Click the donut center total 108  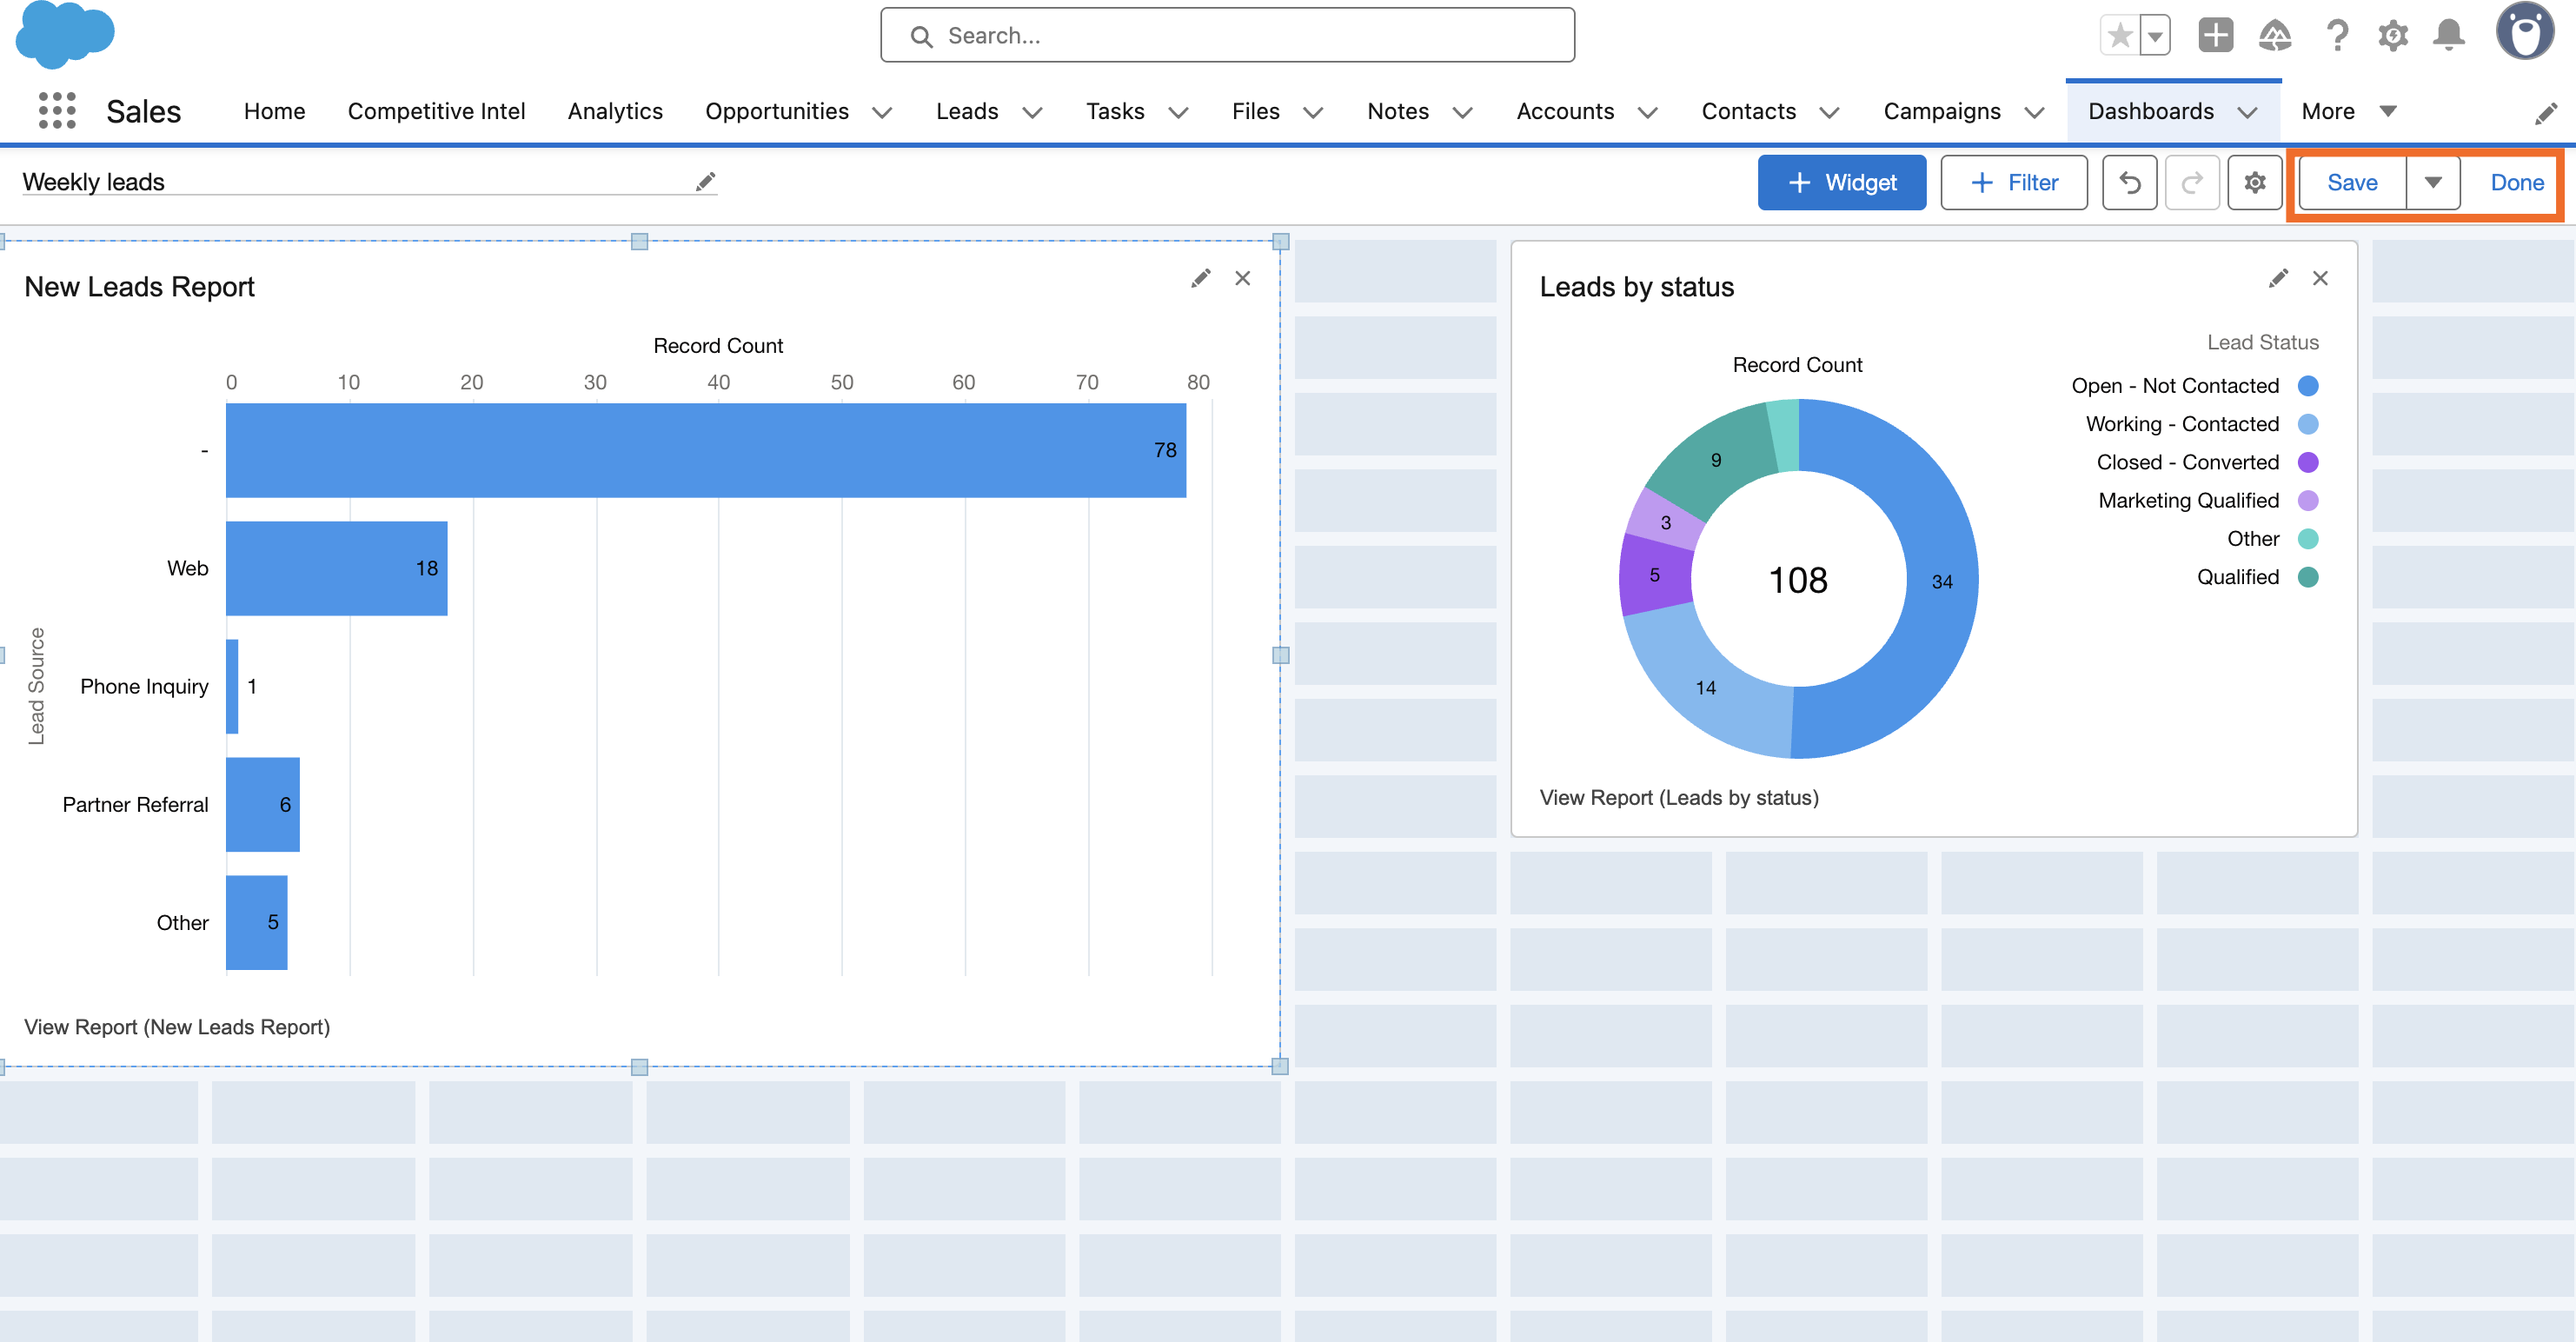[1797, 580]
